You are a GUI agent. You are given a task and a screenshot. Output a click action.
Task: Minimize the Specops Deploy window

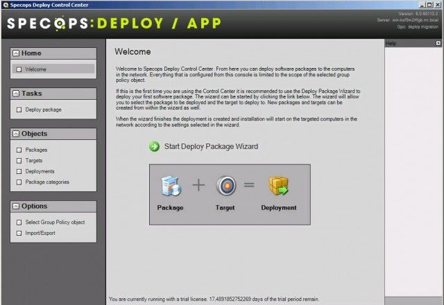[x=422, y=5]
